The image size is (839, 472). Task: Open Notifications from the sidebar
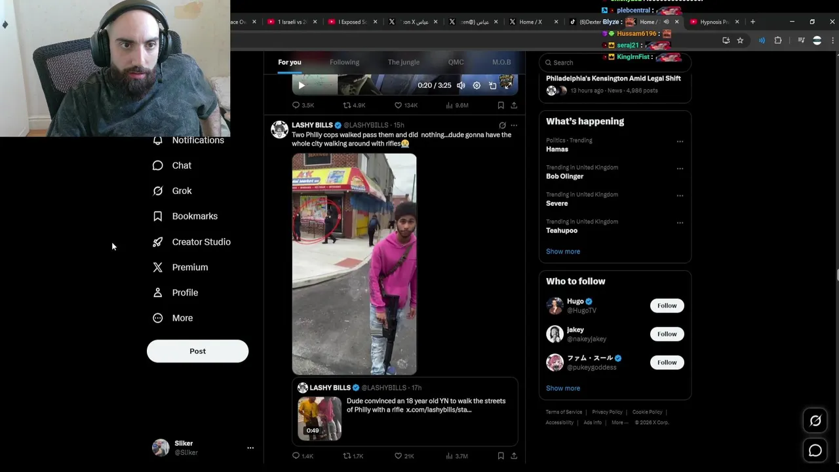pos(188,140)
